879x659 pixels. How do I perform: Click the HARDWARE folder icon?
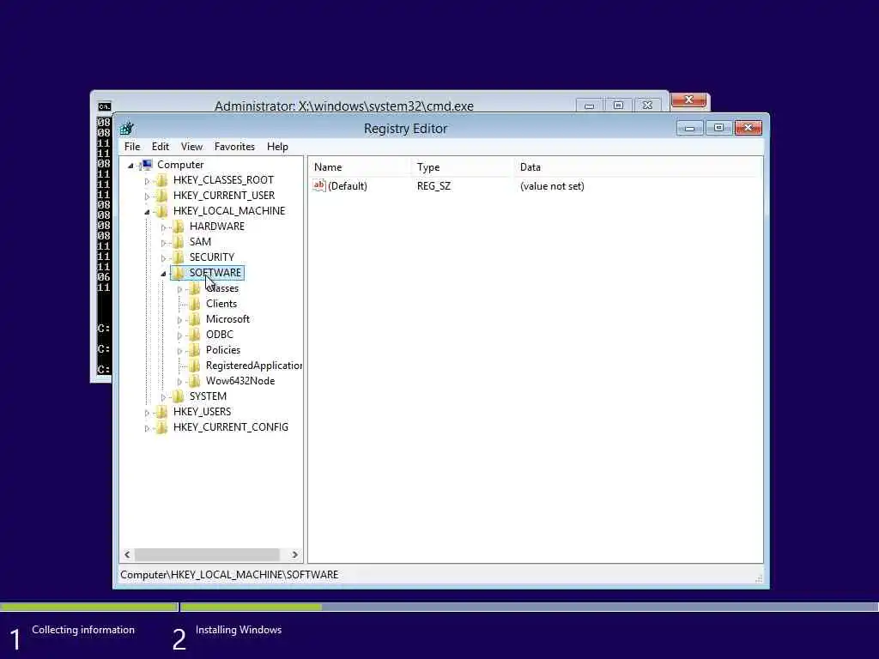pyautogui.click(x=179, y=227)
